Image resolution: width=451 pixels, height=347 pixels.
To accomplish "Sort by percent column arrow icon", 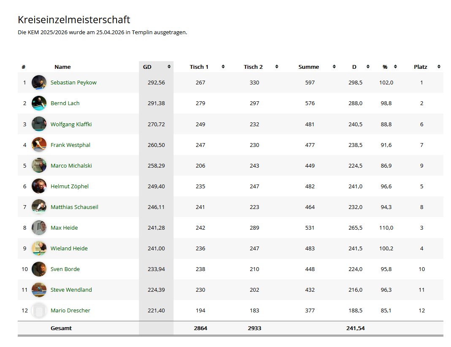I will pyautogui.click(x=395, y=67).
